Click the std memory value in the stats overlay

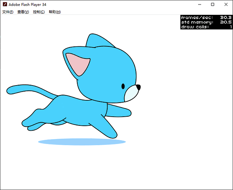226,22
